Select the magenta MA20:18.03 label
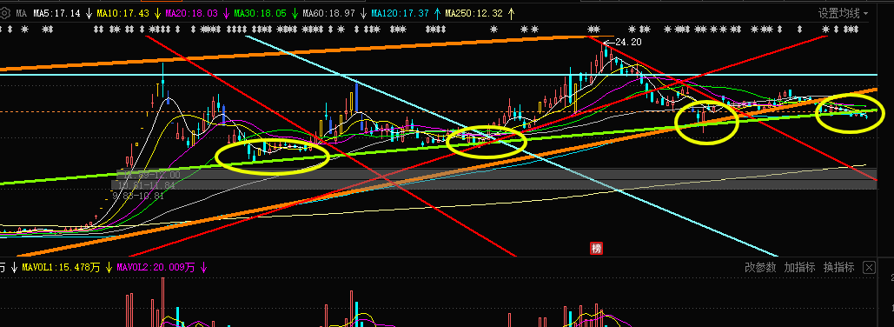Screen dimensions: 894x327 point(191,13)
